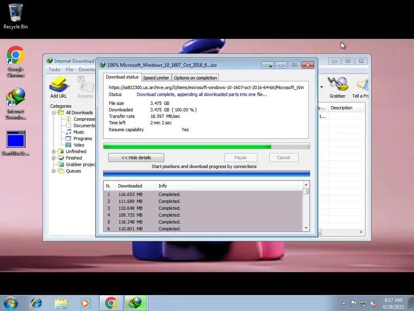Select connection row 3 with 110.648 MB
Viewport: 414px width, 311px height.
(x=203, y=208)
